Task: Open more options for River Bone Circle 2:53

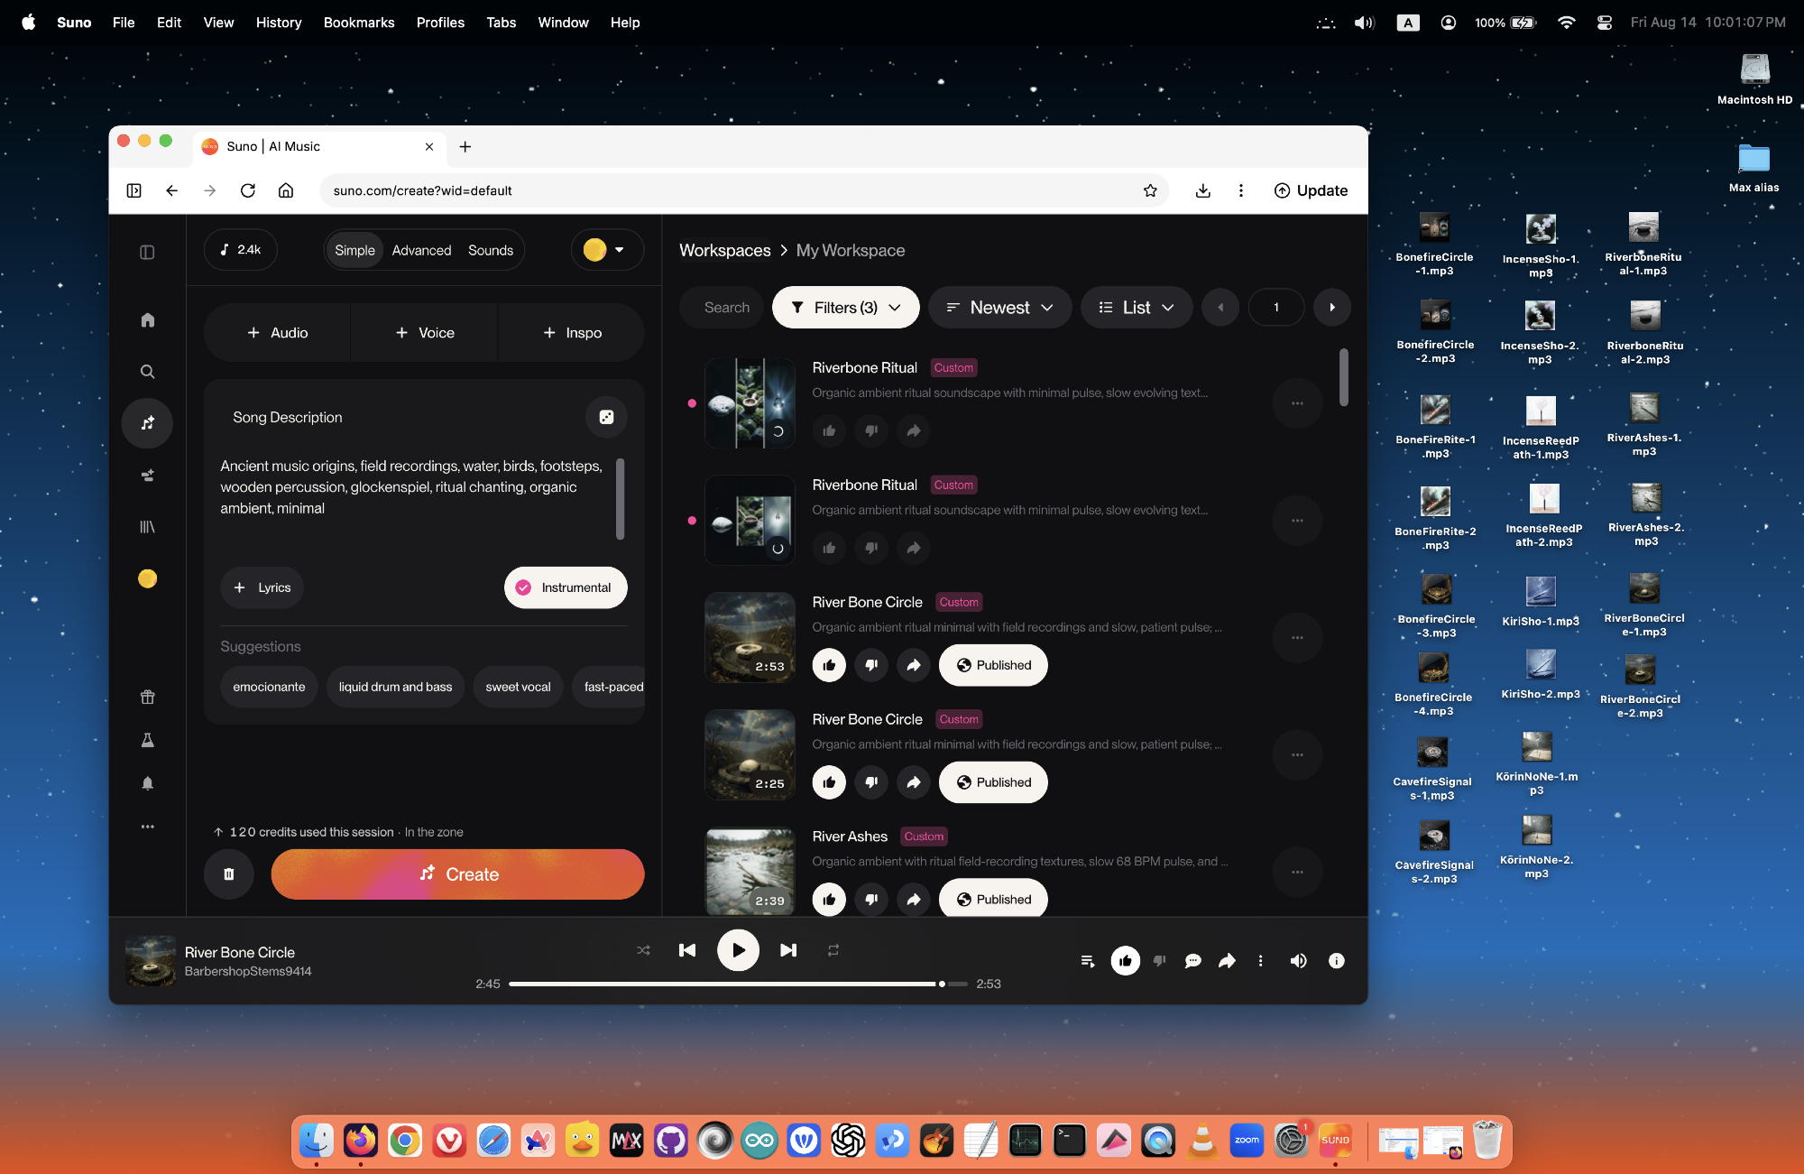Action: tap(1297, 638)
